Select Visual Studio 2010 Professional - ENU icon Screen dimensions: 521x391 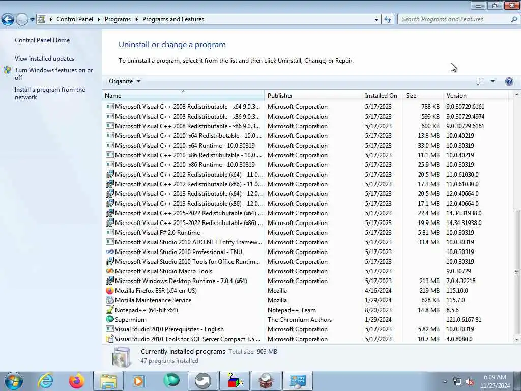110,252
